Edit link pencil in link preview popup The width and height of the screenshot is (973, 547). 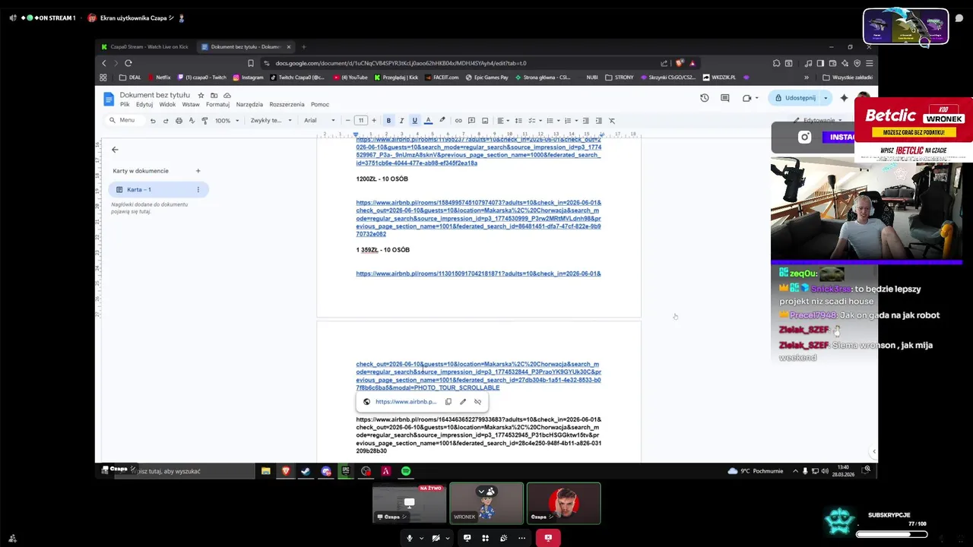(x=463, y=402)
